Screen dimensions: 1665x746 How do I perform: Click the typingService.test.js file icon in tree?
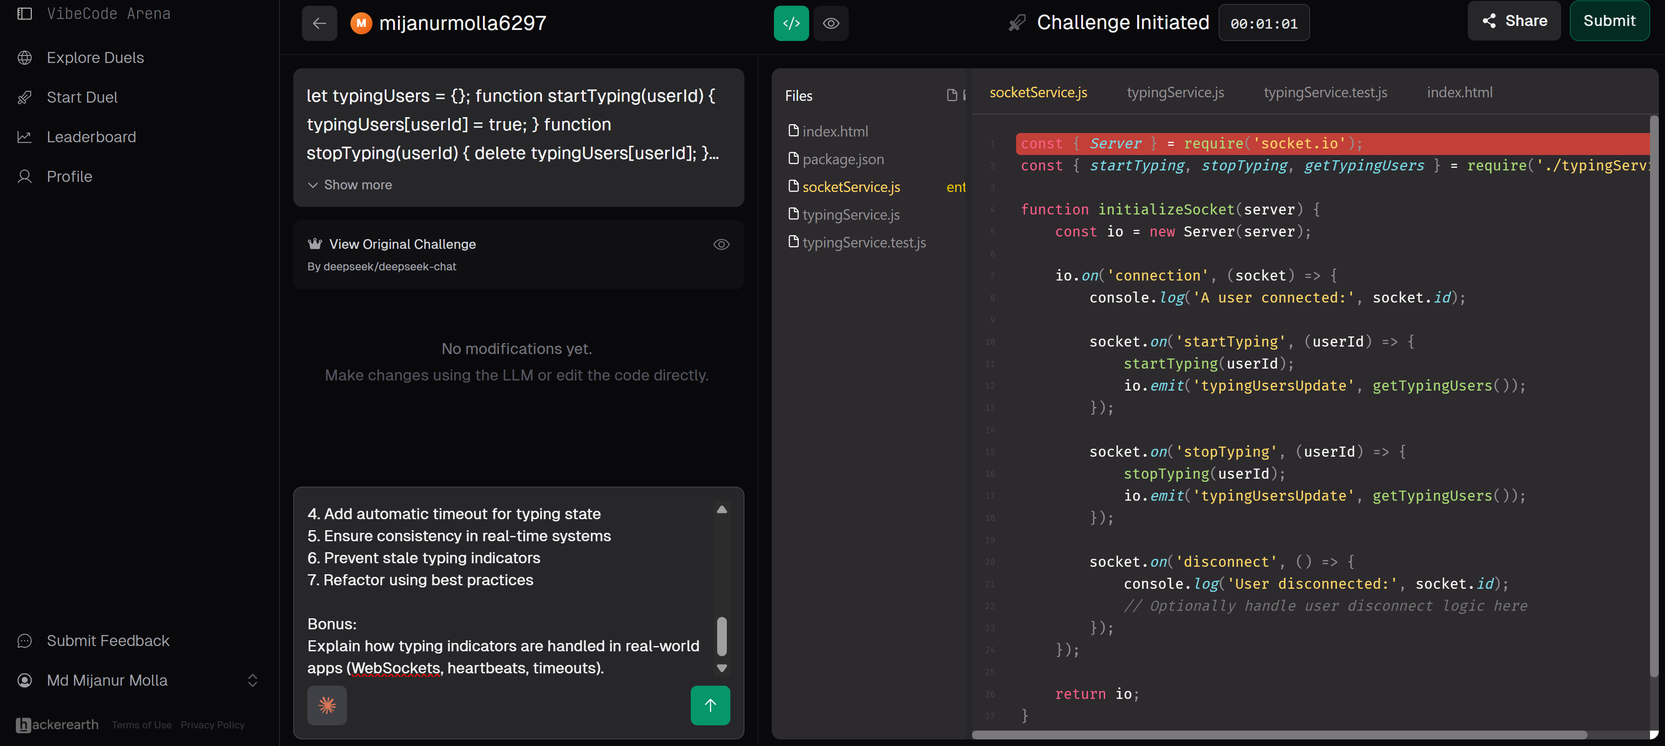click(x=793, y=242)
